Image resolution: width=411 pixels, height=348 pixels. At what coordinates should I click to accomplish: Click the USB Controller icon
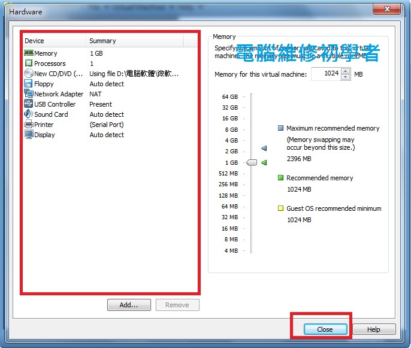coord(29,104)
